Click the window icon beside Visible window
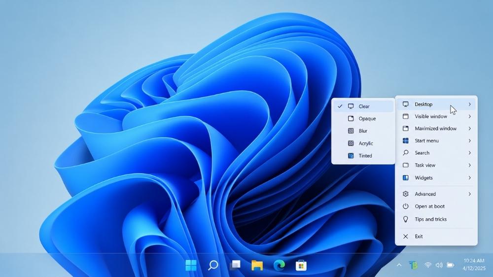Screen dimensions: 493x277 point(406,116)
